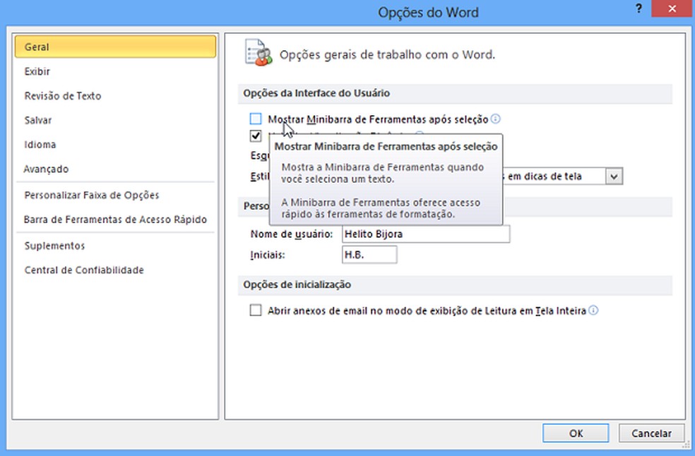The width and height of the screenshot is (695, 456).
Task: Select the Suplementos category
Action: pos(54,246)
